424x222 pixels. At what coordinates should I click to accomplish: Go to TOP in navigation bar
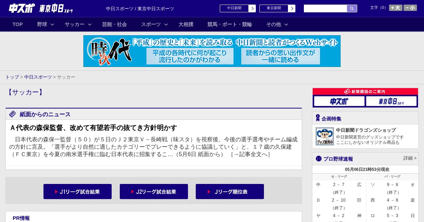(x=18, y=24)
